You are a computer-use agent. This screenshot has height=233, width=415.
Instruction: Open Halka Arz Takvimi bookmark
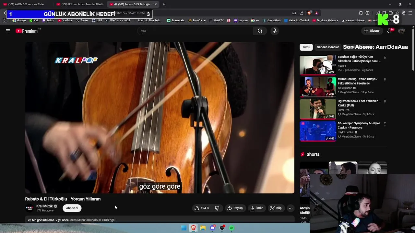[x=296, y=20]
